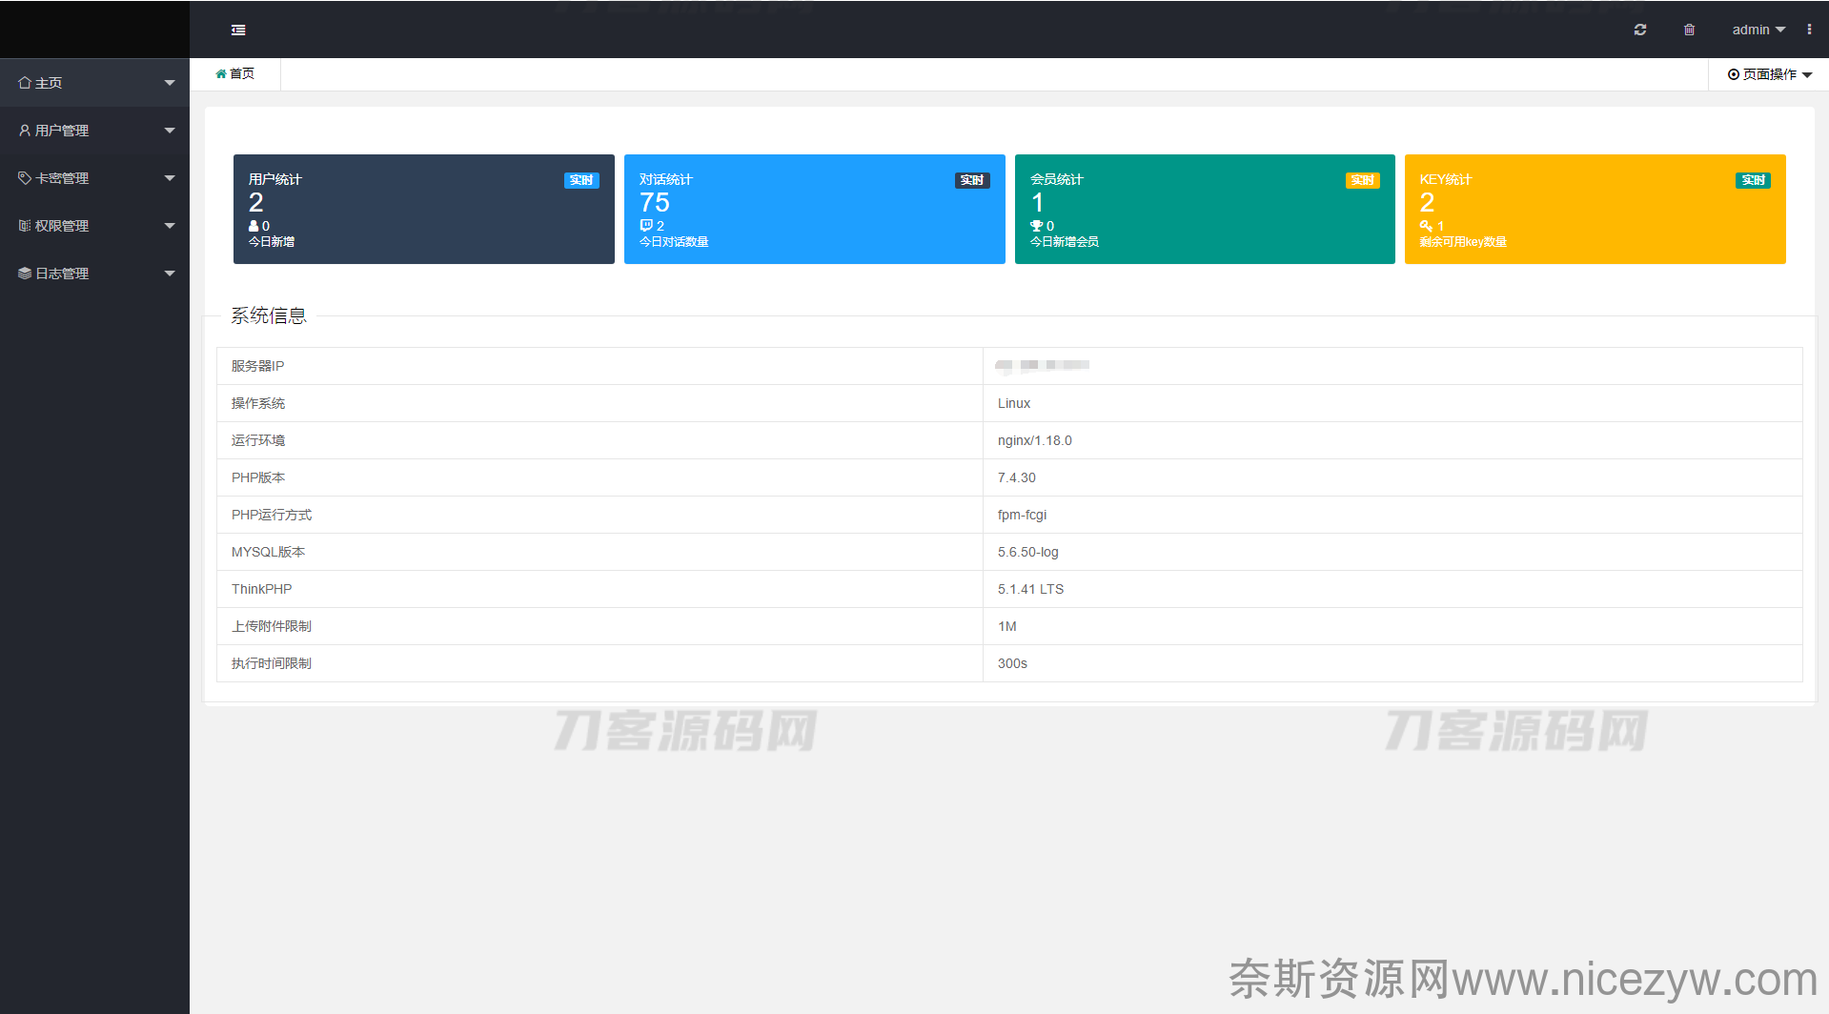The width and height of the screenshot is (1829, 1014).
Task: Click the PHP运行方式 row label
Action: tap(272, 515)
